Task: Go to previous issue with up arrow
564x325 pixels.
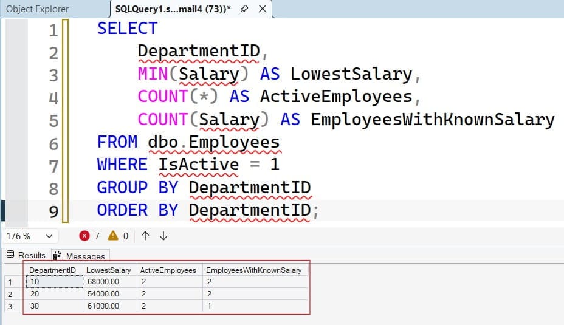Action: pyautogui.click(x=145, y=236)
